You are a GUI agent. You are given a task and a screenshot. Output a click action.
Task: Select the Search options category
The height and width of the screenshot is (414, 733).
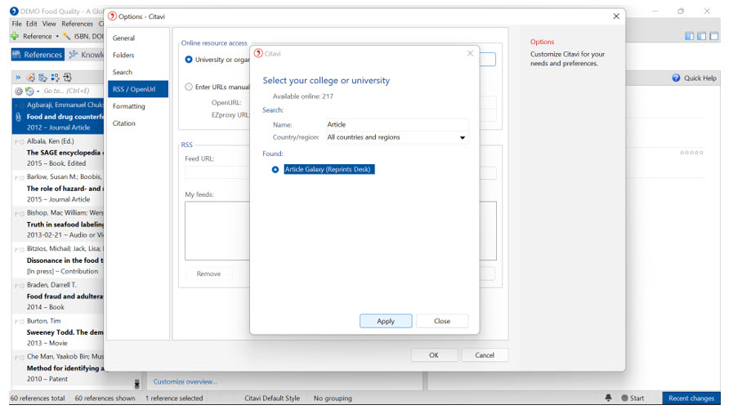coord(137,72)
